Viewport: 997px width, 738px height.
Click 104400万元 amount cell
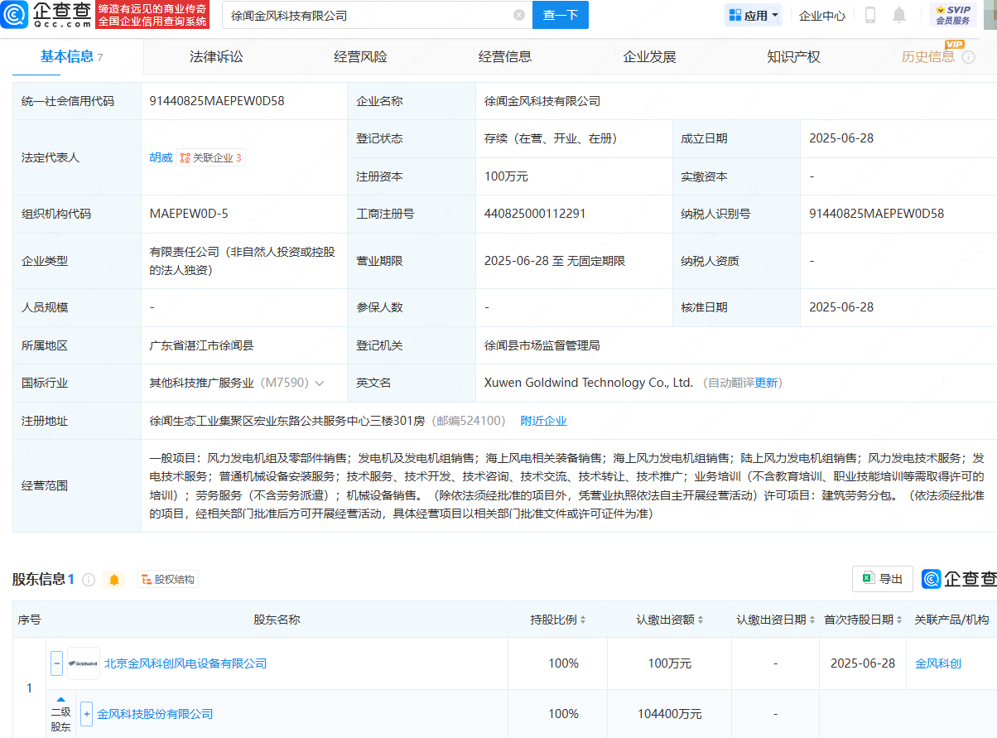tap(670, 714)
